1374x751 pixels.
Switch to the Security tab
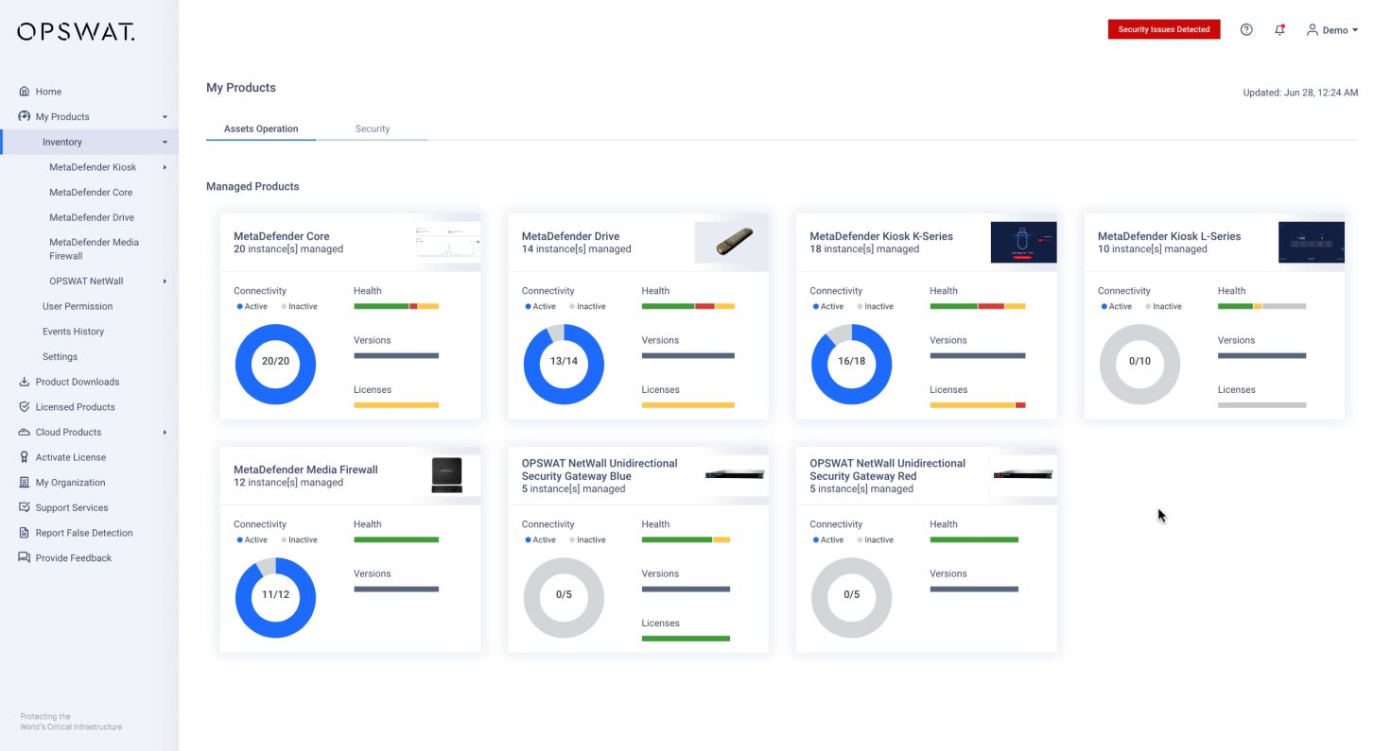[372, 128]
